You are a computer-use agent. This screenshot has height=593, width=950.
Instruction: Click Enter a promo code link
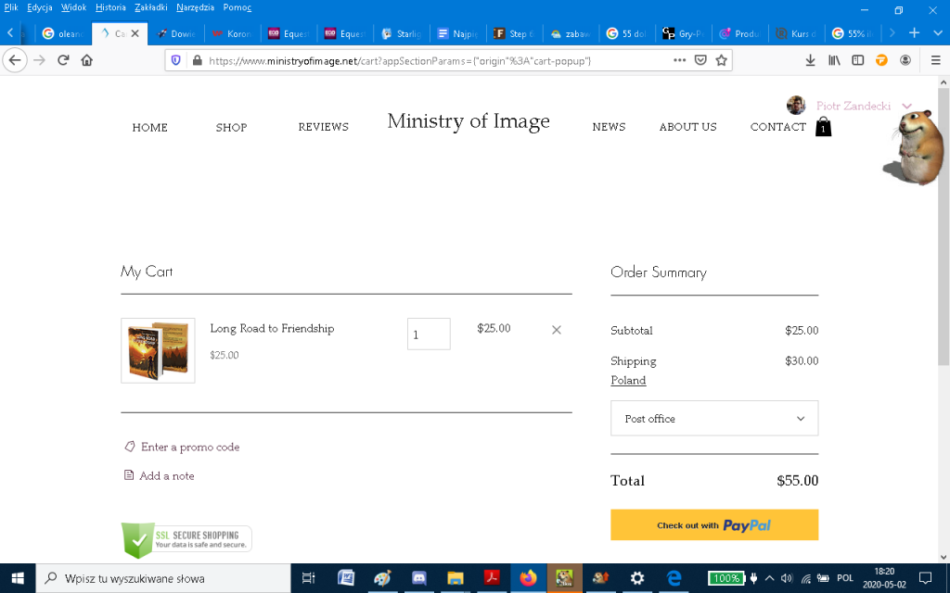(x=189, y=448)
